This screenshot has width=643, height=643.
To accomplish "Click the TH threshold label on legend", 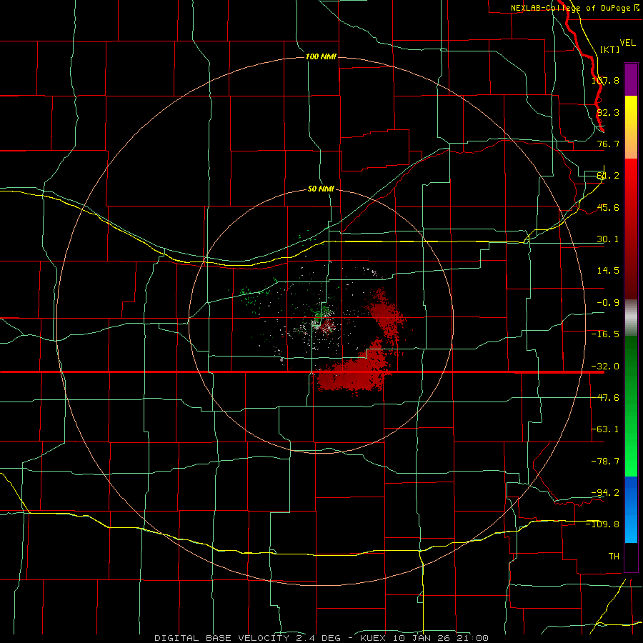I will point(614,556).
